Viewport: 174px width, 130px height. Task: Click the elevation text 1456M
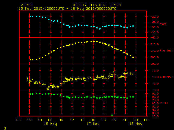pyautogui.click(x=115, y=5)
